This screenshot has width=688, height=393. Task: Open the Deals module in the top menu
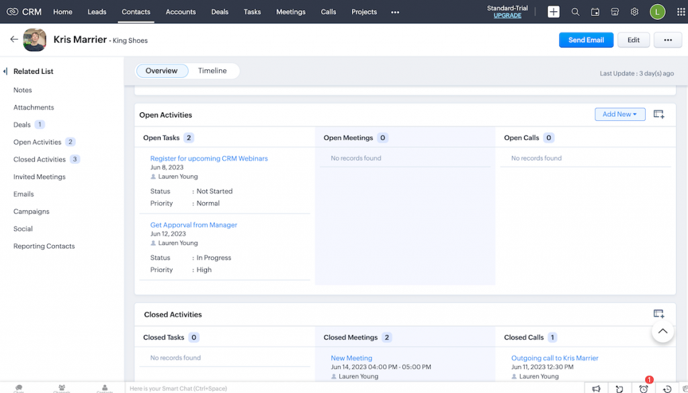(220, 11)
